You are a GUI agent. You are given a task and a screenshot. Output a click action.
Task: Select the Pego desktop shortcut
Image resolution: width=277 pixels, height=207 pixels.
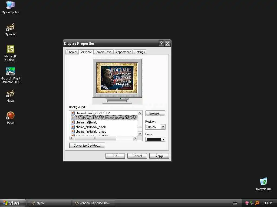(11, 118)
